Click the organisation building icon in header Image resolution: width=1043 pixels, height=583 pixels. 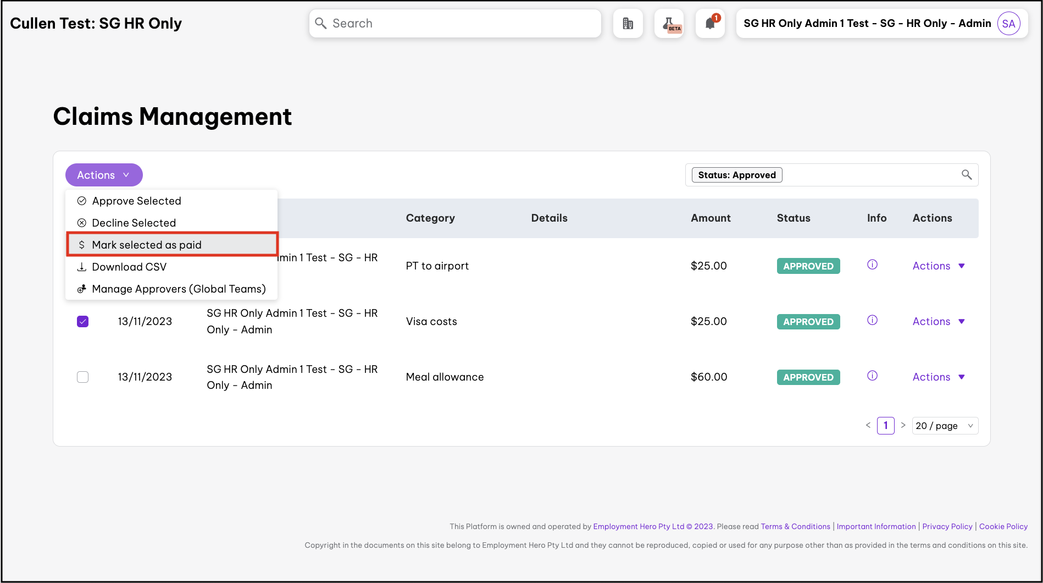tap(628, 24)
